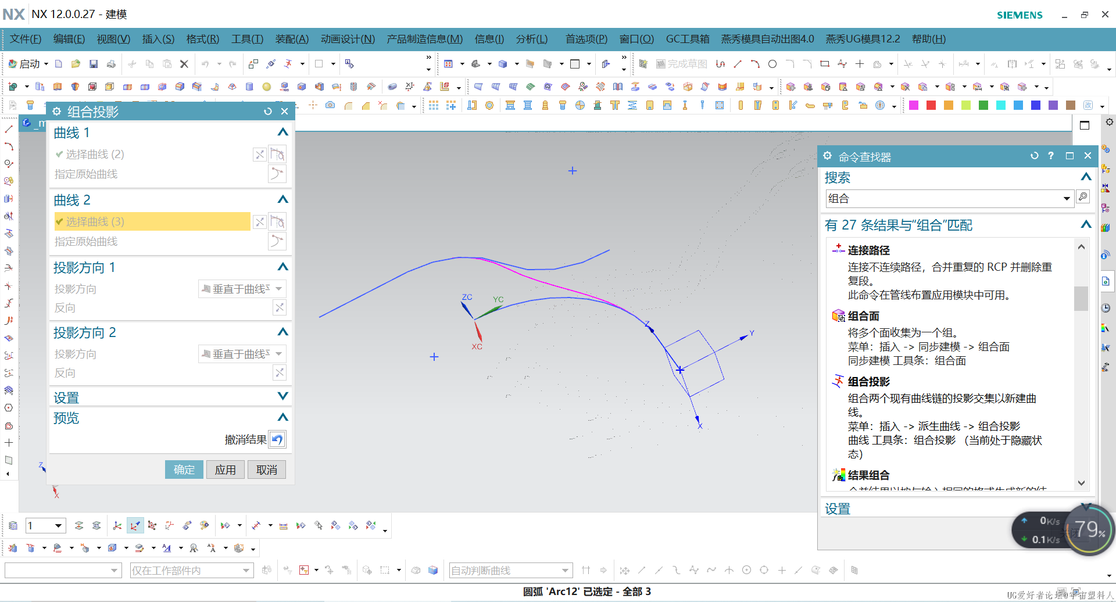
Task: Toggle the maximize icon on the 命令查找器 panel
Action: tap(1069, 156)
